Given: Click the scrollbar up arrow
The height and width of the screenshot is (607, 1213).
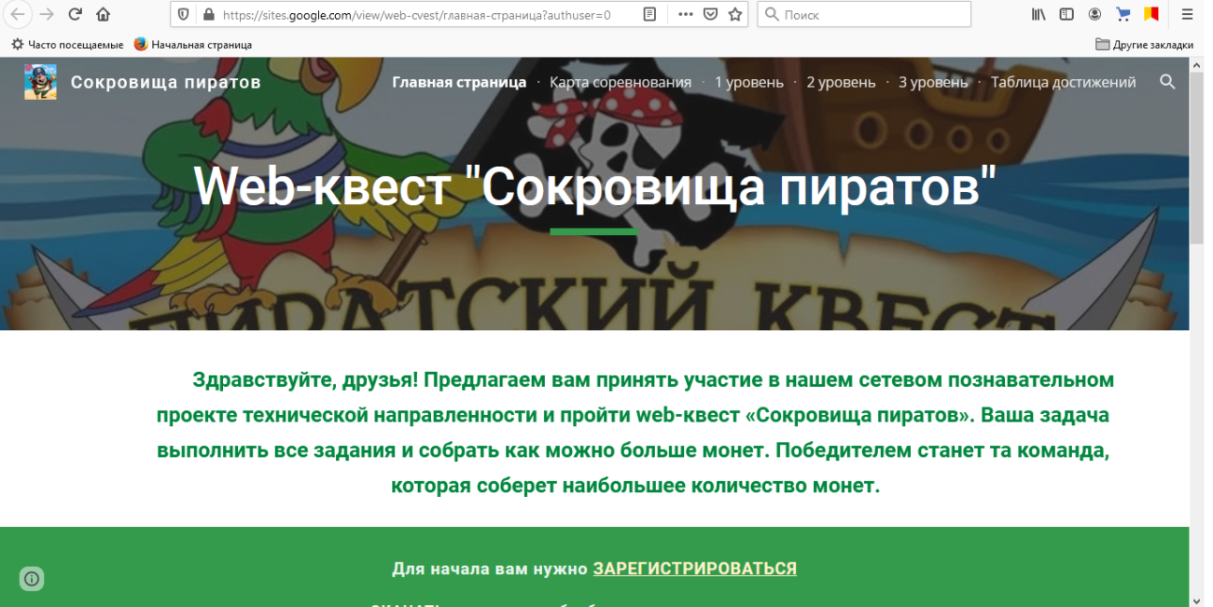Looking at the screenshot, I should point(1197,64).
